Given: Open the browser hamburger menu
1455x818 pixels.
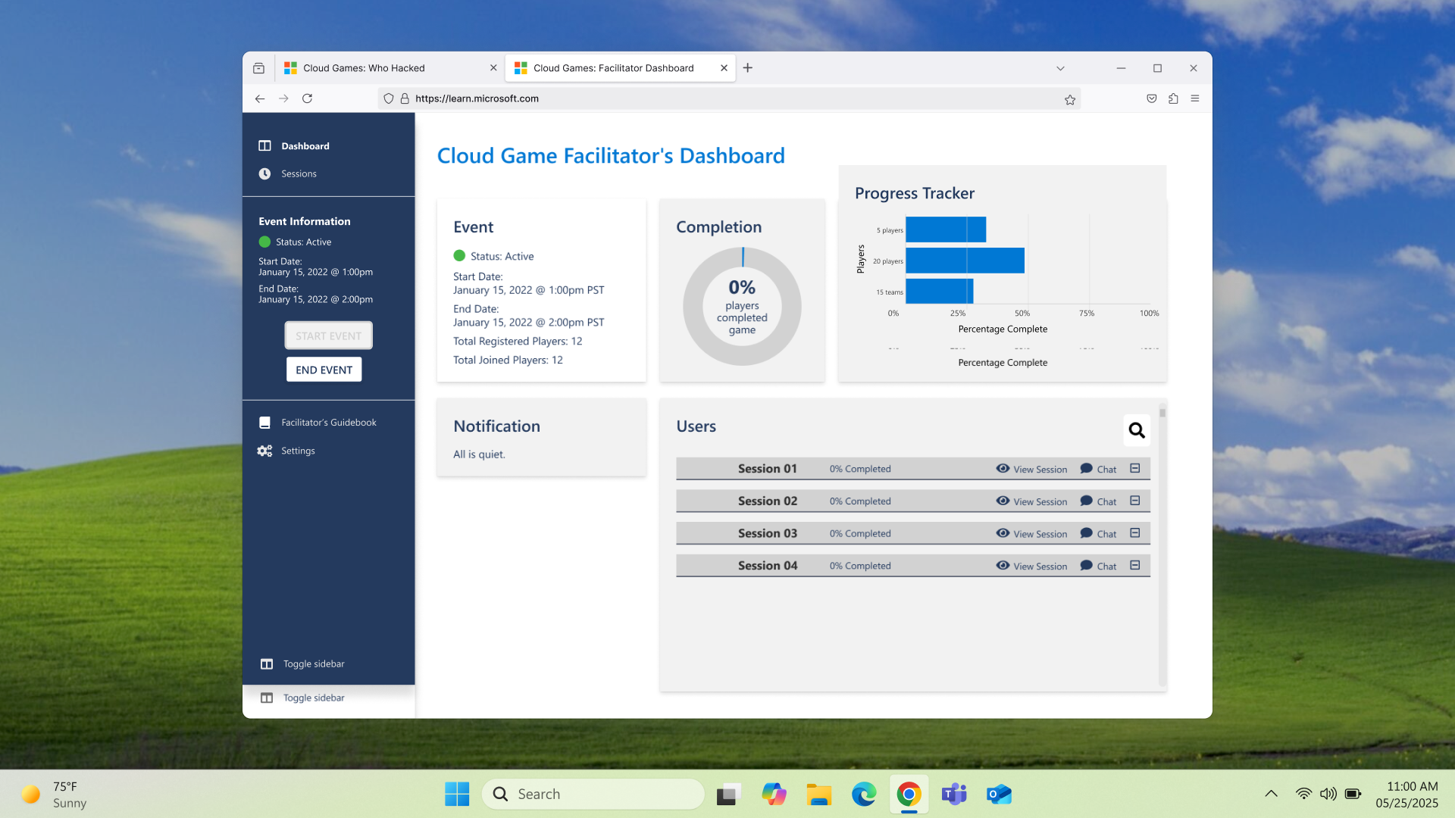Looking at the screenshot, I should (1195, 98).
